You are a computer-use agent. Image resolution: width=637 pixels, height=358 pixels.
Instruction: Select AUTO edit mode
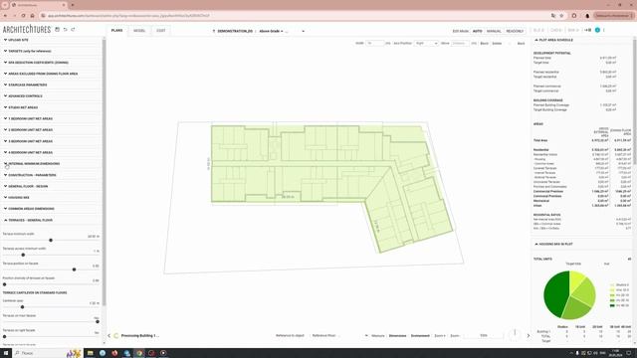coord(478,31)
